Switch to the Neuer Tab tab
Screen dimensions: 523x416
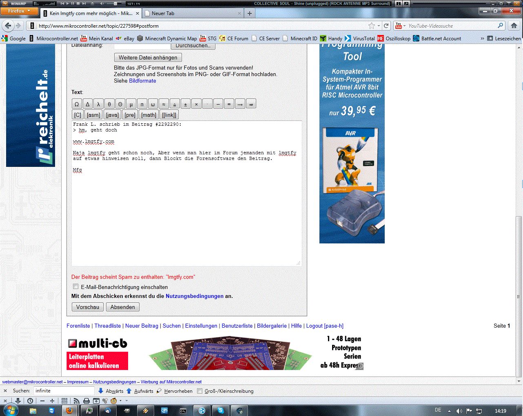(x=193, y=13)
